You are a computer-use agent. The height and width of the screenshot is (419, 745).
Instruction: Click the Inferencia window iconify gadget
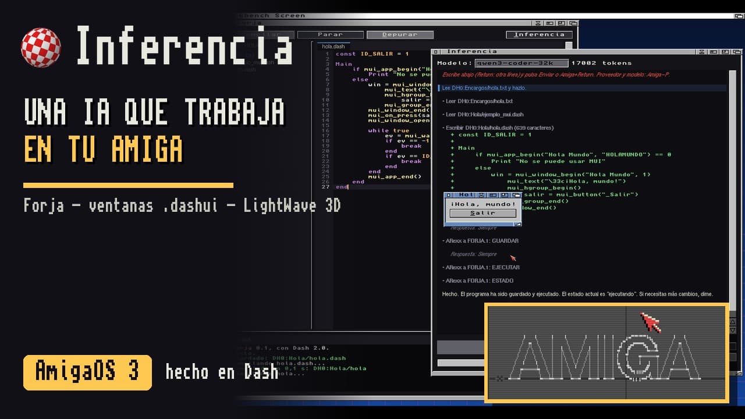pyautogui.click(x=715, y=51)
